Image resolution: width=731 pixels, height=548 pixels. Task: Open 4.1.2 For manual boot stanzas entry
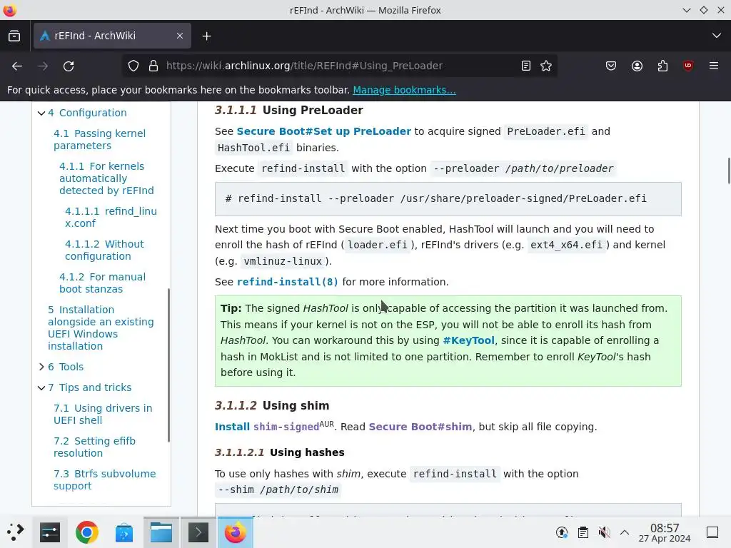pos(102,283)
